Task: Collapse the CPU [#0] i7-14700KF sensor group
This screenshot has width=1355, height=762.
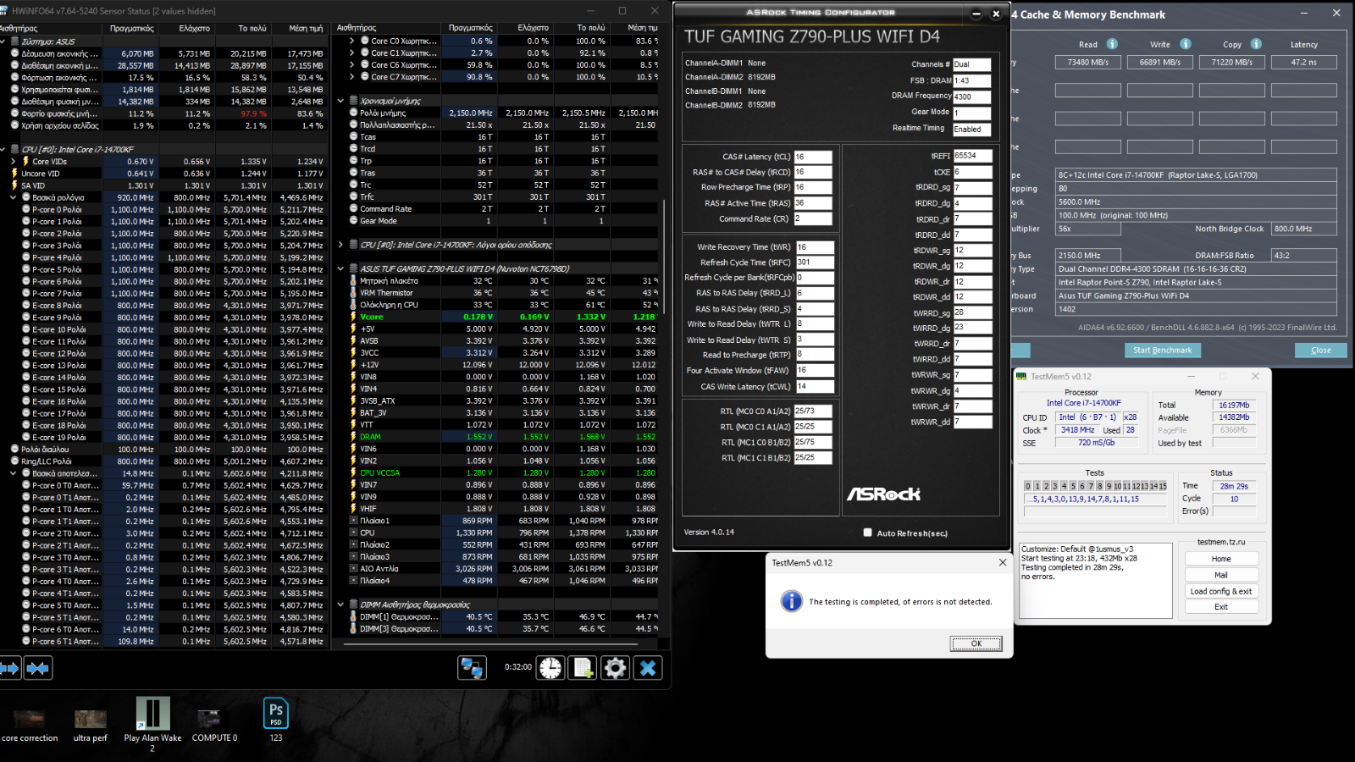Action: [3, 149]
